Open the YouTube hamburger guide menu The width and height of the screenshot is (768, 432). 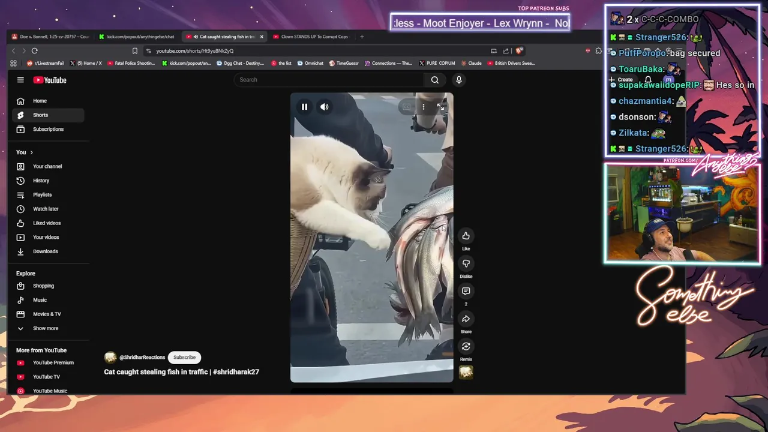tap(20, 80)
